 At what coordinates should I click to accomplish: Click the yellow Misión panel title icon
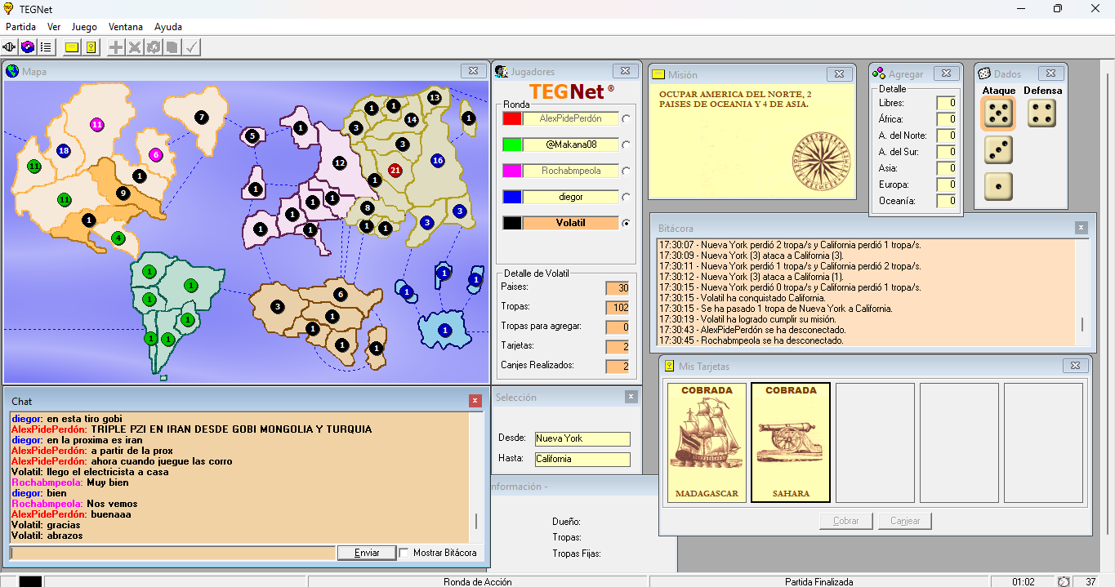pyautogui.click(x=658, y=74)
